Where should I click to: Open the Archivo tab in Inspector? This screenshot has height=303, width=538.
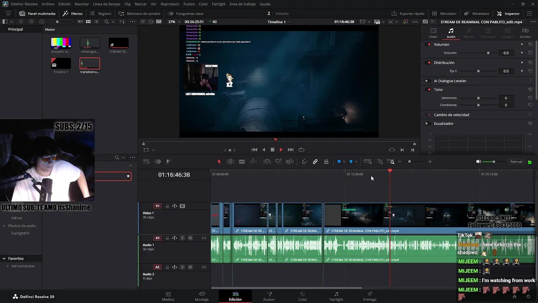tap(525, 33)
